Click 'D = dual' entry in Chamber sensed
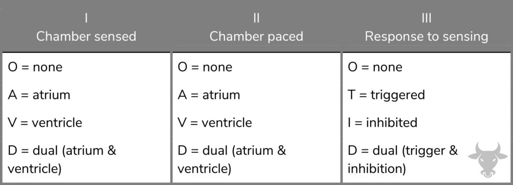The width and height of the screenshot is (513, 185). [62, 160]
